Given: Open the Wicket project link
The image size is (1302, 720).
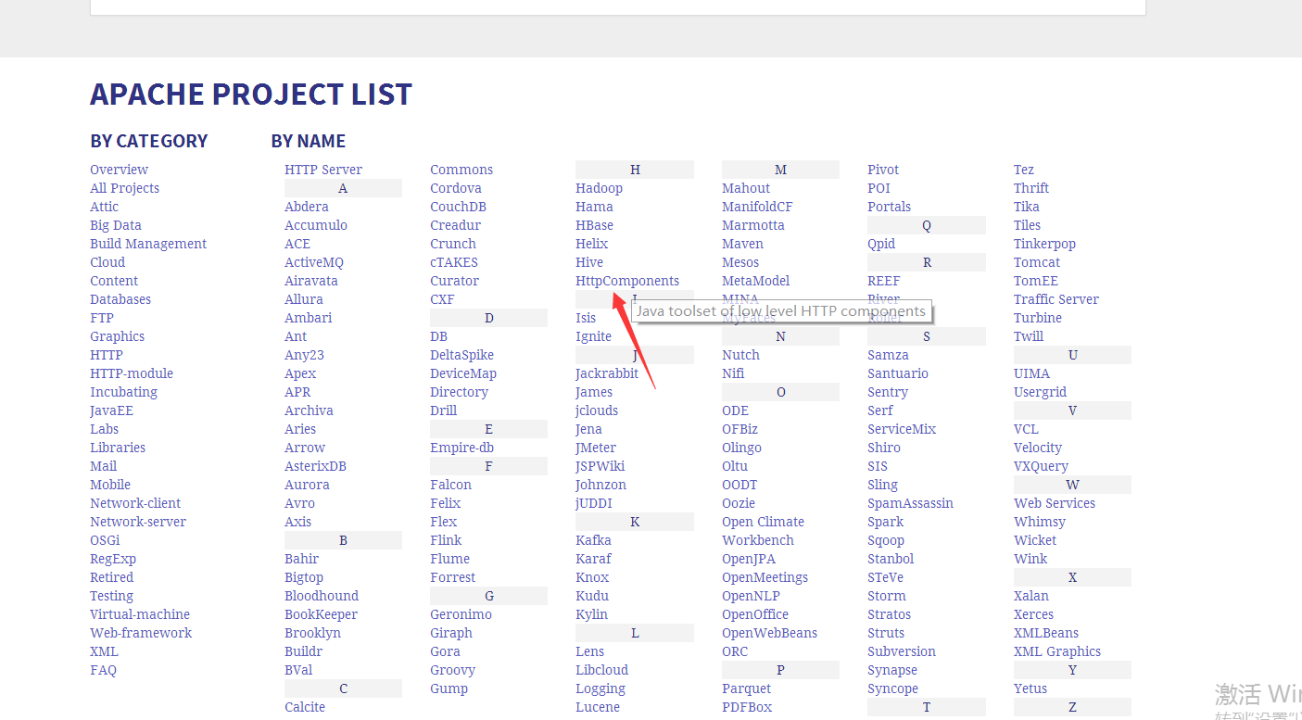Looking at the screenshot, I should click(1035, 540).
